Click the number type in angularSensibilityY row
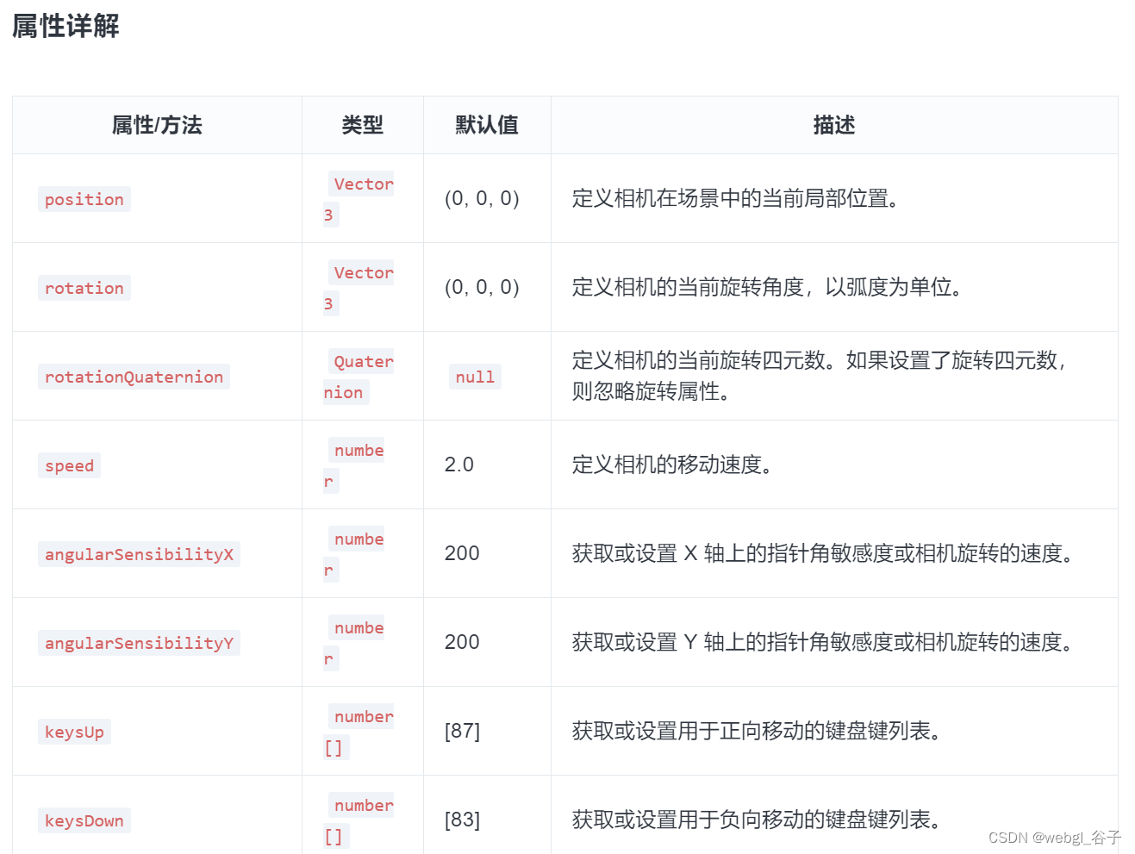1135x854 pixels. 354,643
